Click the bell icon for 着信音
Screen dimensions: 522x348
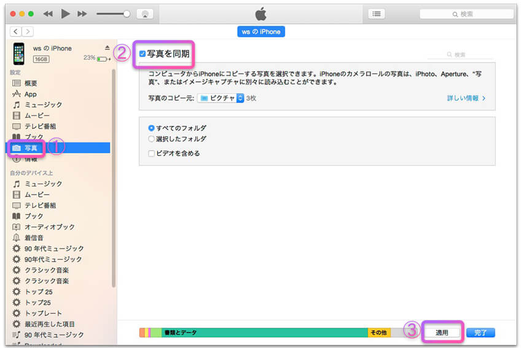[x=17, y=238]
